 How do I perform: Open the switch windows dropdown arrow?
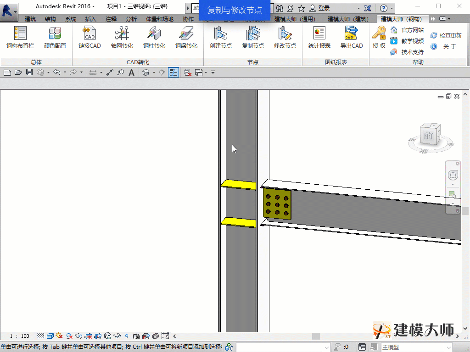[206, 72]
